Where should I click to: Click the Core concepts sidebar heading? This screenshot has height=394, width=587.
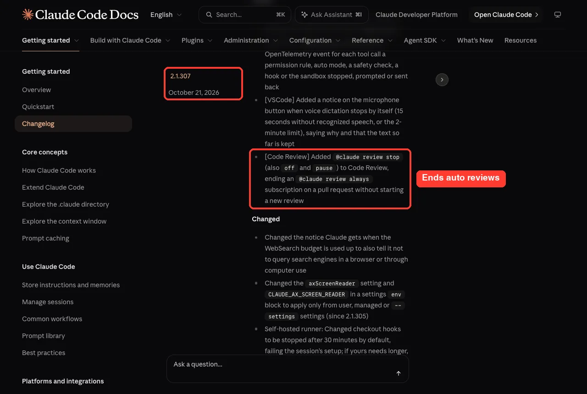click(44, 152)
